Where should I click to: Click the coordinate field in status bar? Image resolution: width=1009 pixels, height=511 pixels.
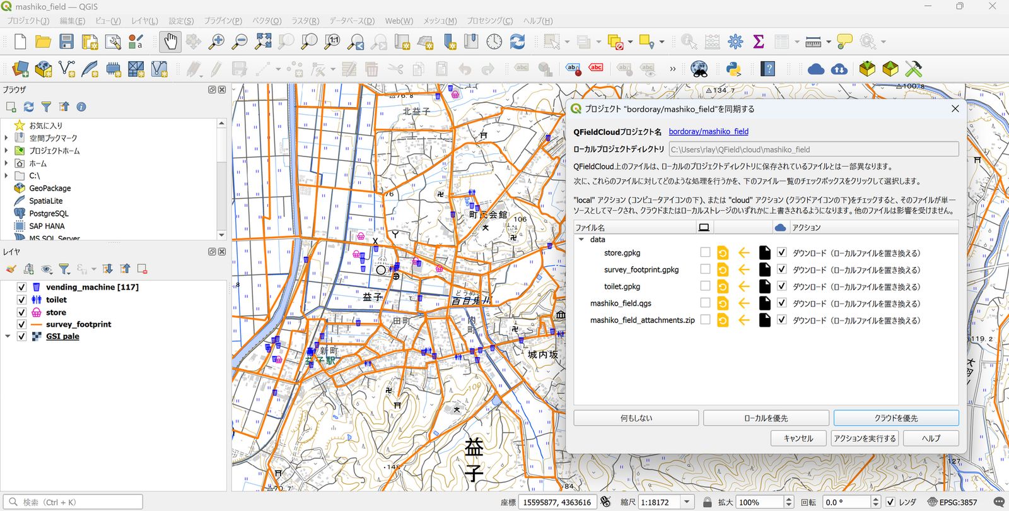pyautogui.click(x=557, y=502)
